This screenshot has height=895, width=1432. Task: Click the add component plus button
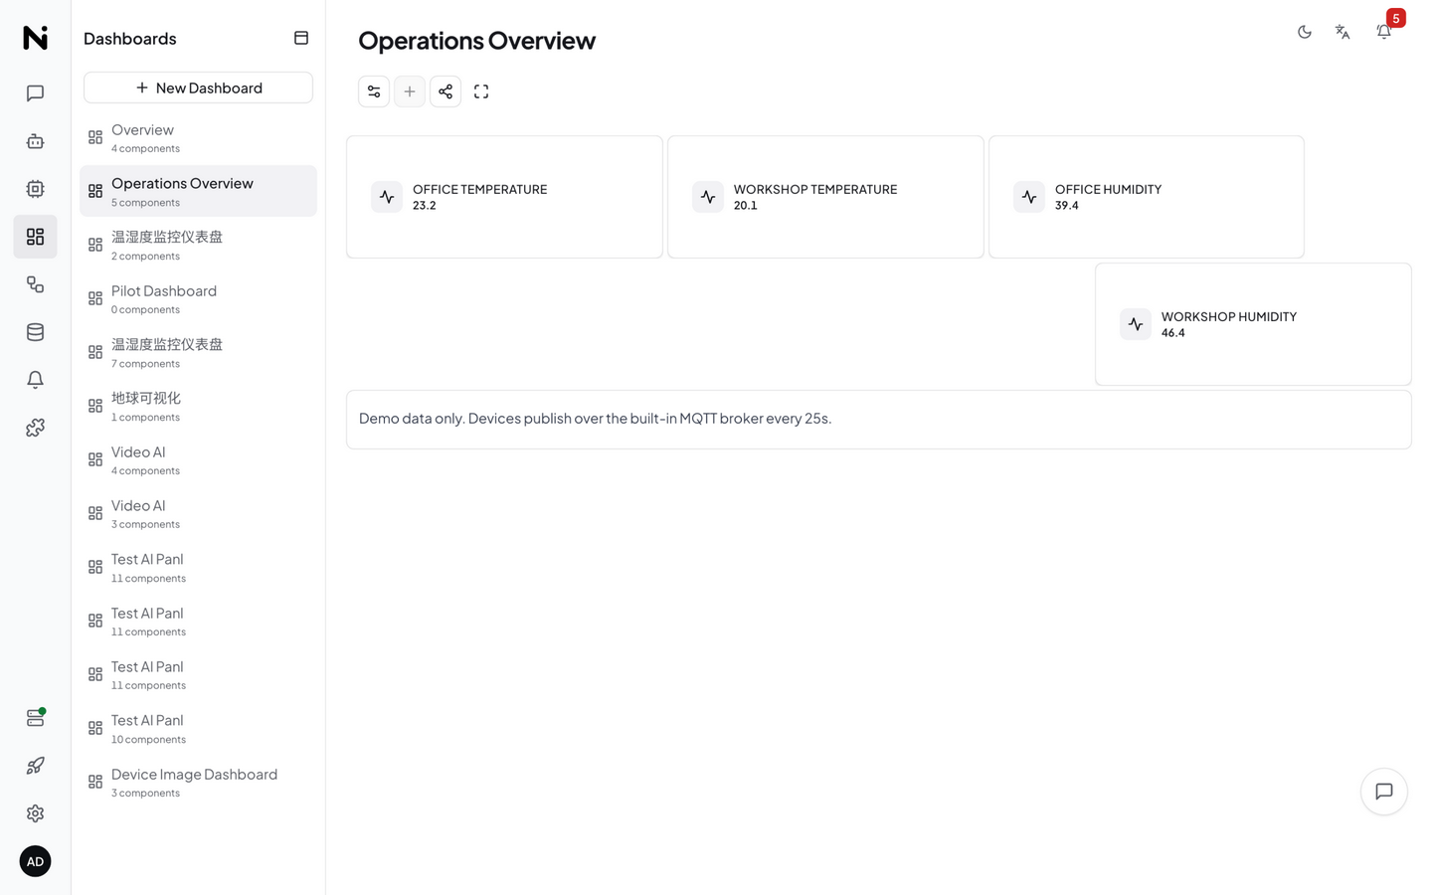click(410, 91)
